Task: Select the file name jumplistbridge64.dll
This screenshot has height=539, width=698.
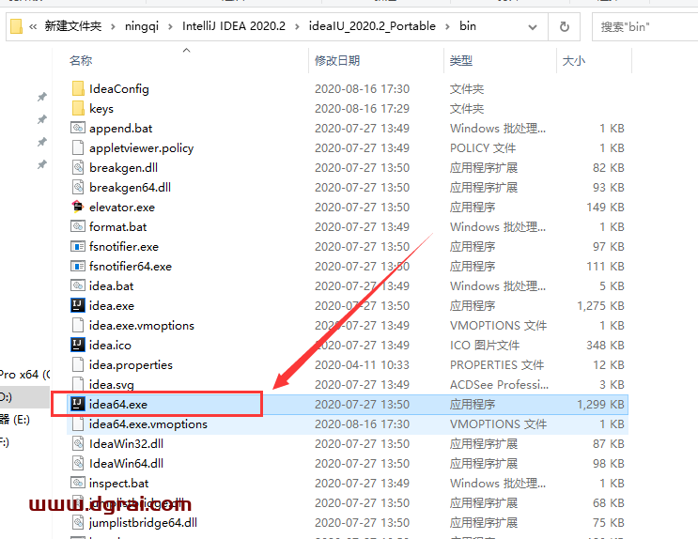Action: click(x=143, y=522)
